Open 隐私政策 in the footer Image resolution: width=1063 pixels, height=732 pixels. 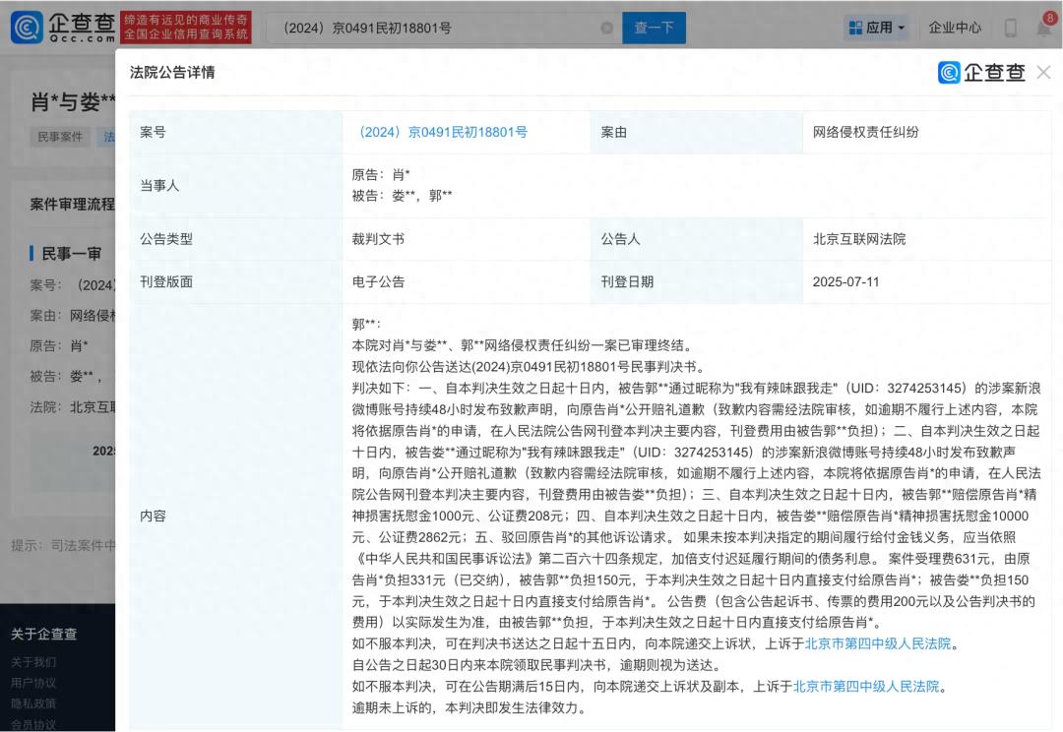click(x=33, y=703)
